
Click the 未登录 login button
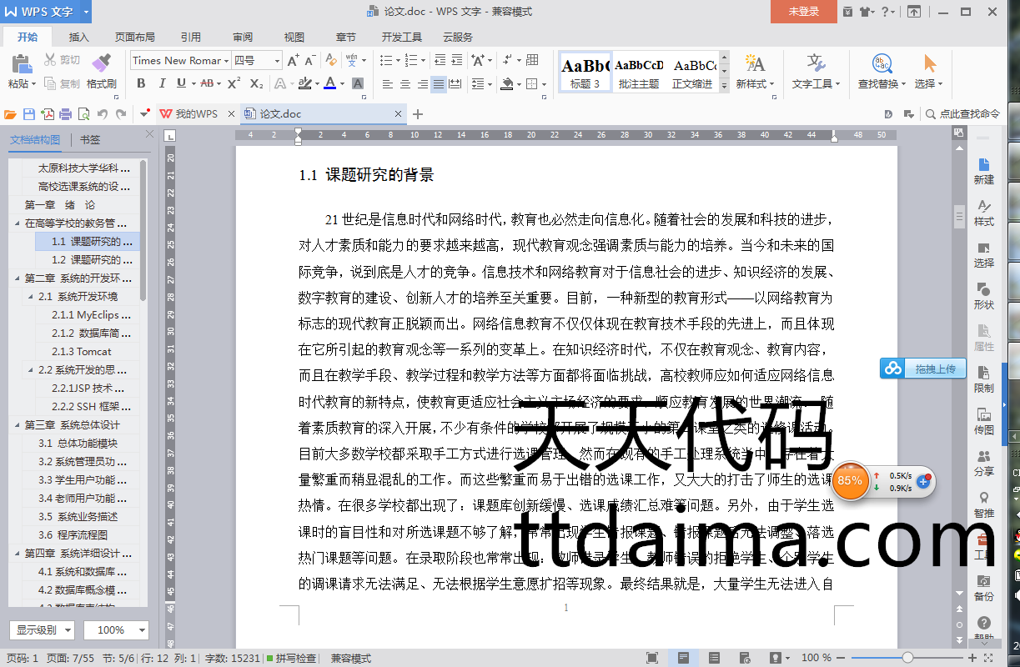point(804,12)
